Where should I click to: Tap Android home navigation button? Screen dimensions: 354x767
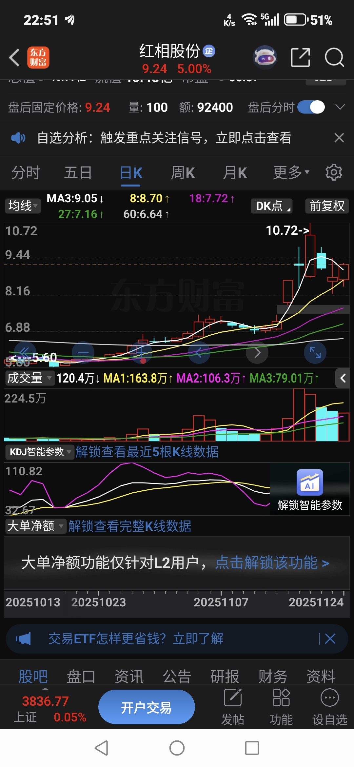(x=177, y=748)
